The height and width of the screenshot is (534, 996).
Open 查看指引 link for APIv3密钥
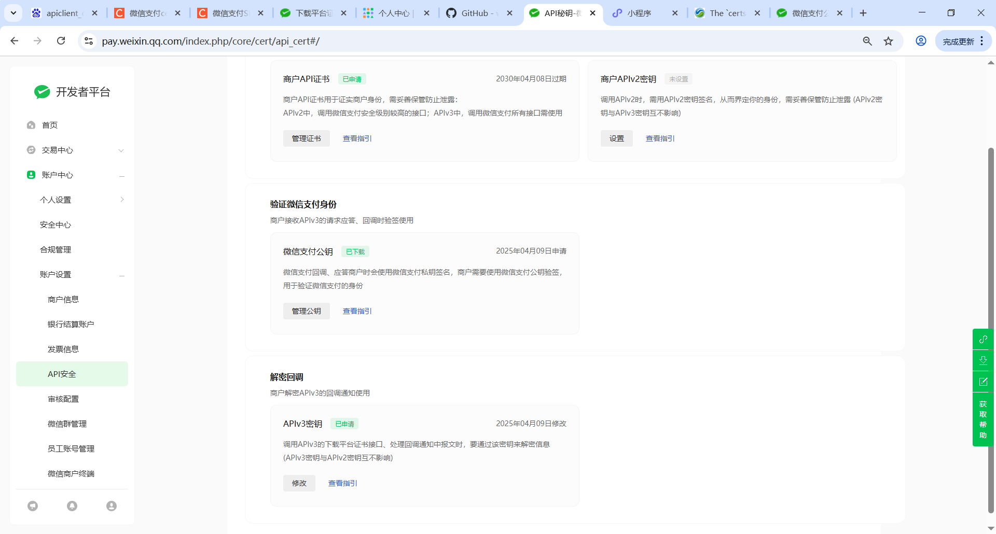[x=343, y=483]
